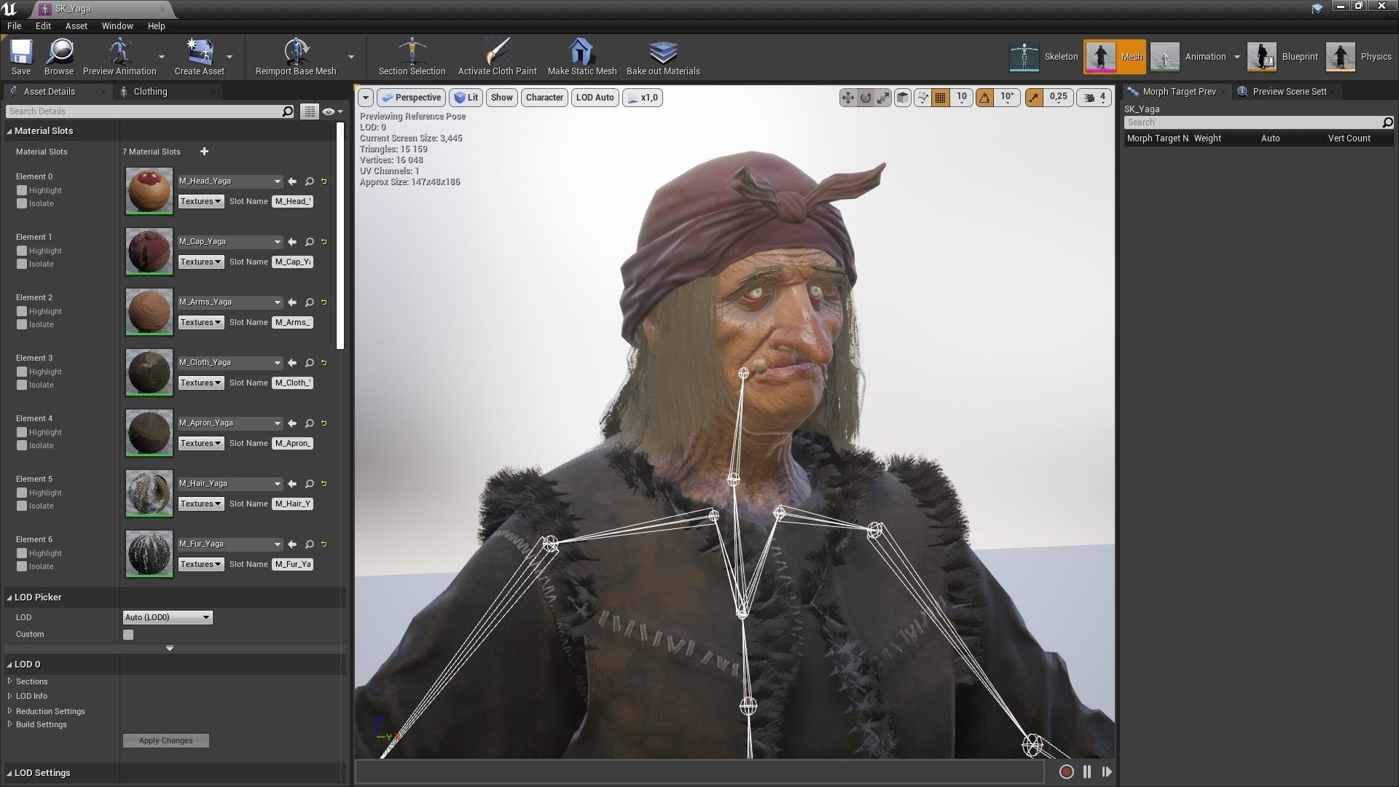Viewport: 1399px width, 787px height.
Task: Enable Highlight for Element 3
Action: (x=22, y=372)
